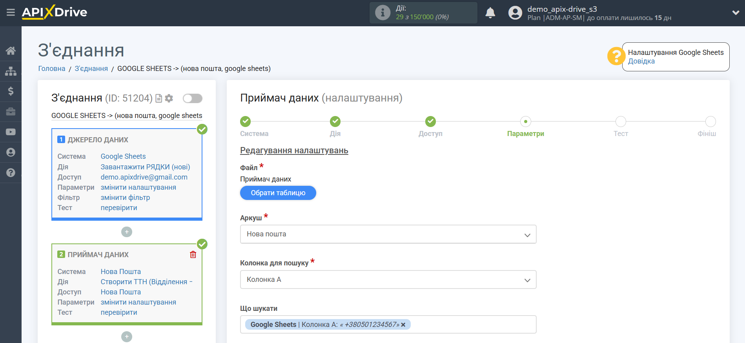Click the ПРИЙМАЧ ДАНИХ block header
Image resolution: width=745 pixels, height=343 pixels.
[98, 255]
